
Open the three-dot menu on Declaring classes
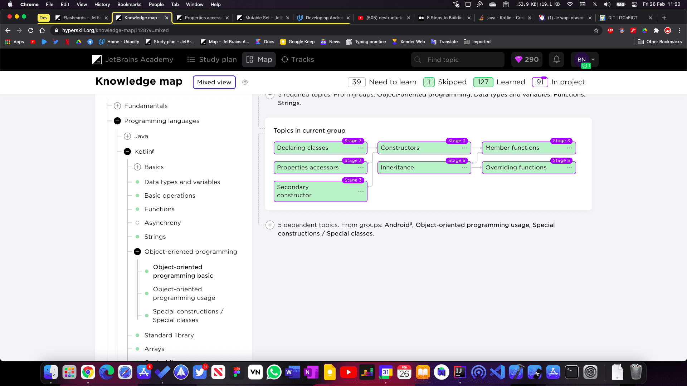pos(361,148)
